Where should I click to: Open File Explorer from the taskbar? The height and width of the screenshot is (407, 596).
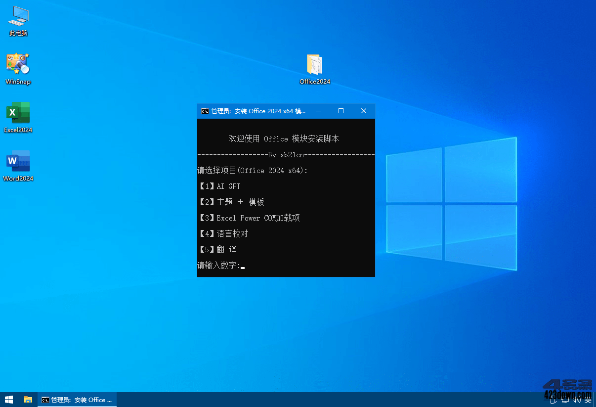[28, 400]
